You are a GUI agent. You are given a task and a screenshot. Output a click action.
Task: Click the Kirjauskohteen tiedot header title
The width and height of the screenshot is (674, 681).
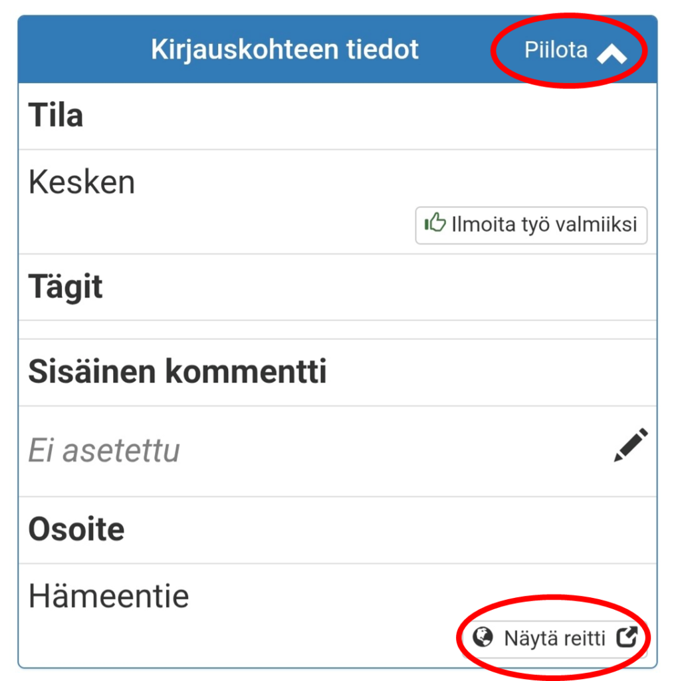pyautogui.click(x=284, y=50)
